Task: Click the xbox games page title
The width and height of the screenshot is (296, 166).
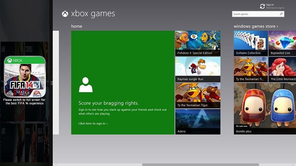Action: 93,13
